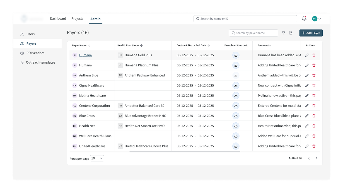The height and width of the screenshot is (193, 343).
Task: Switch to the Dashboard tab
Action: click(x=58, y=19)
